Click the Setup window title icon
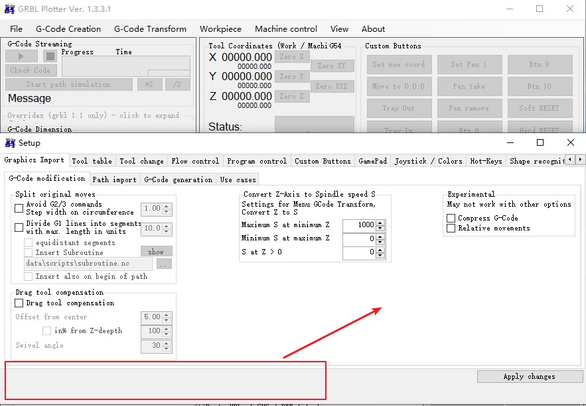 (x=10, y=142)
